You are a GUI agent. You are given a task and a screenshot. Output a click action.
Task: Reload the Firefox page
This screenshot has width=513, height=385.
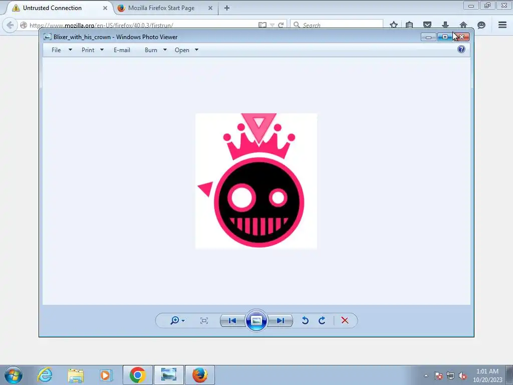pyautogui.click(x=281, y=25)
